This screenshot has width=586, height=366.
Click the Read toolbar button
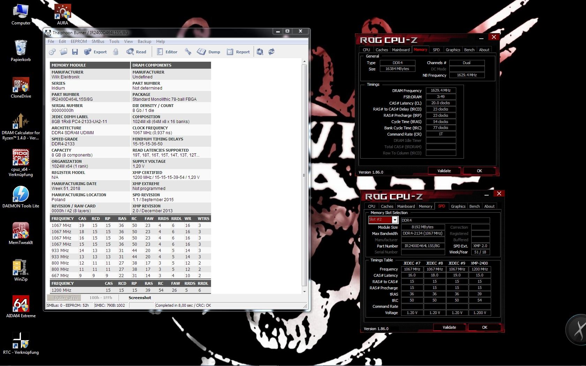(x=136, y=52)
